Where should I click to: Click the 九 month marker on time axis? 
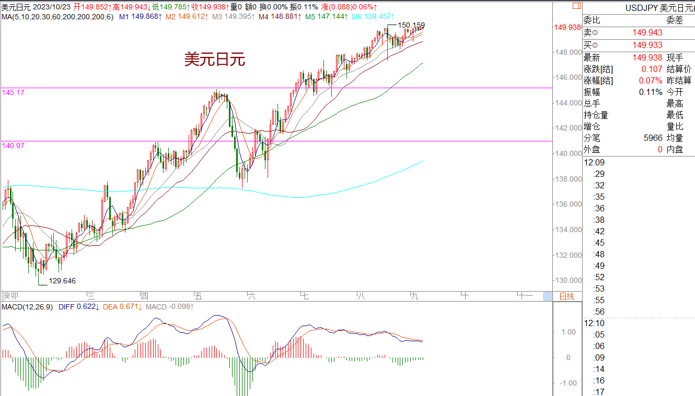tap(415, 296)
